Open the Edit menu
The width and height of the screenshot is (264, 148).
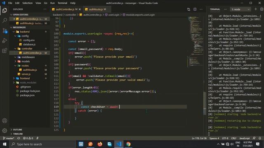click(x=17, y=3)
